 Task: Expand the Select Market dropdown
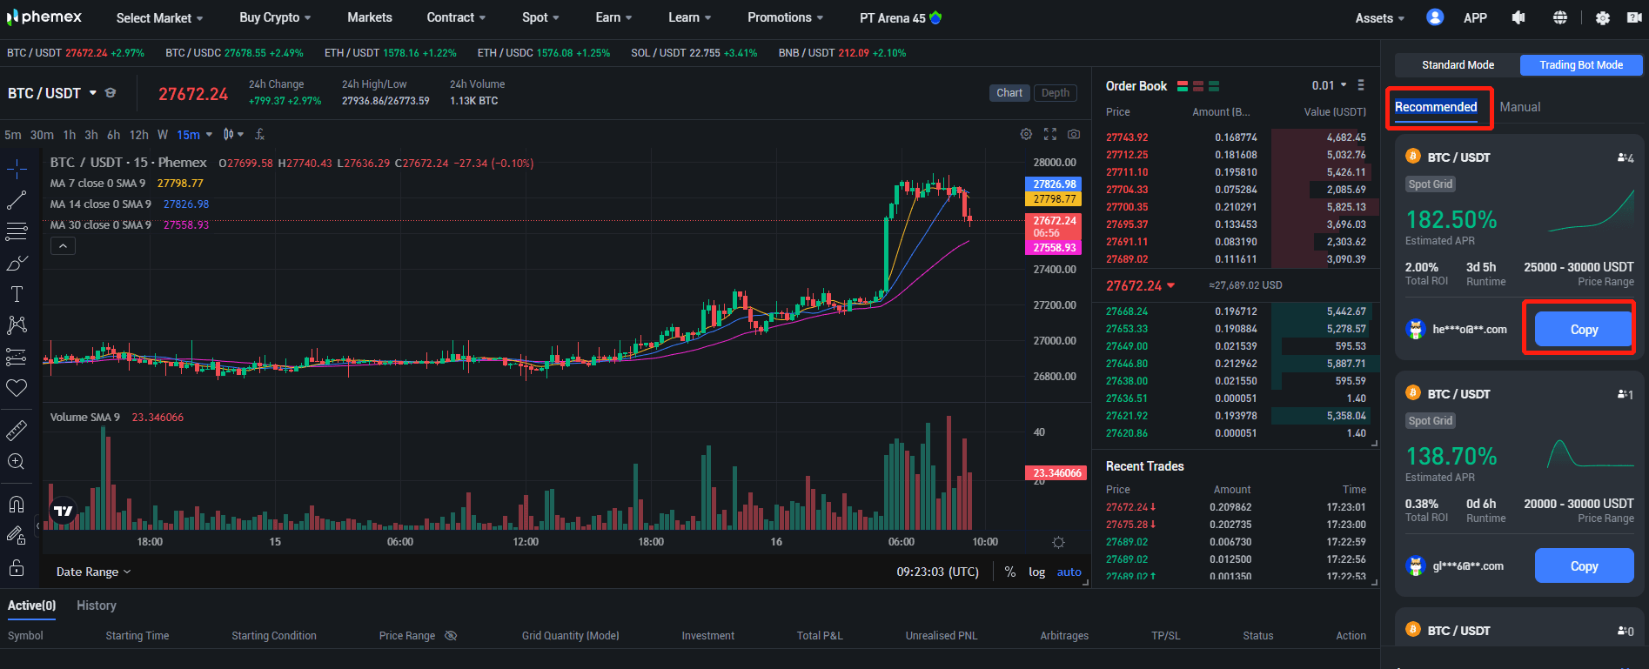coord(159,17)
